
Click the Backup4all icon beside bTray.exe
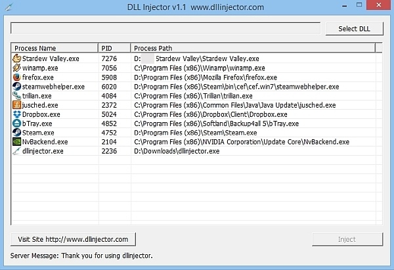point(16,124)
